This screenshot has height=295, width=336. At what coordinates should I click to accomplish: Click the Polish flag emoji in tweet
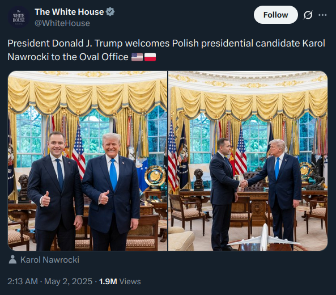[150, 57]
